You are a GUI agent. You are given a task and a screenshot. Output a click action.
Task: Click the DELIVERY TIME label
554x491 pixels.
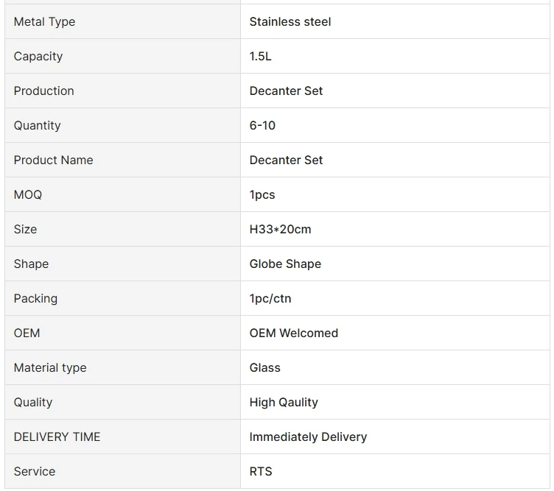coord(57,437)
